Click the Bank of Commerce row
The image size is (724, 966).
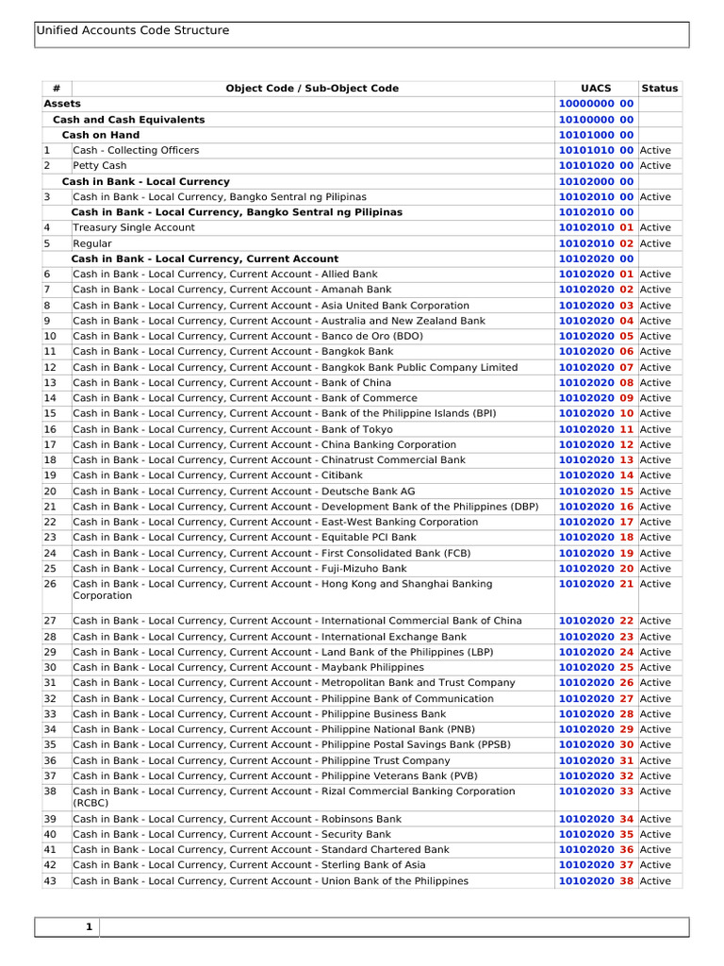tap(362, 398)
